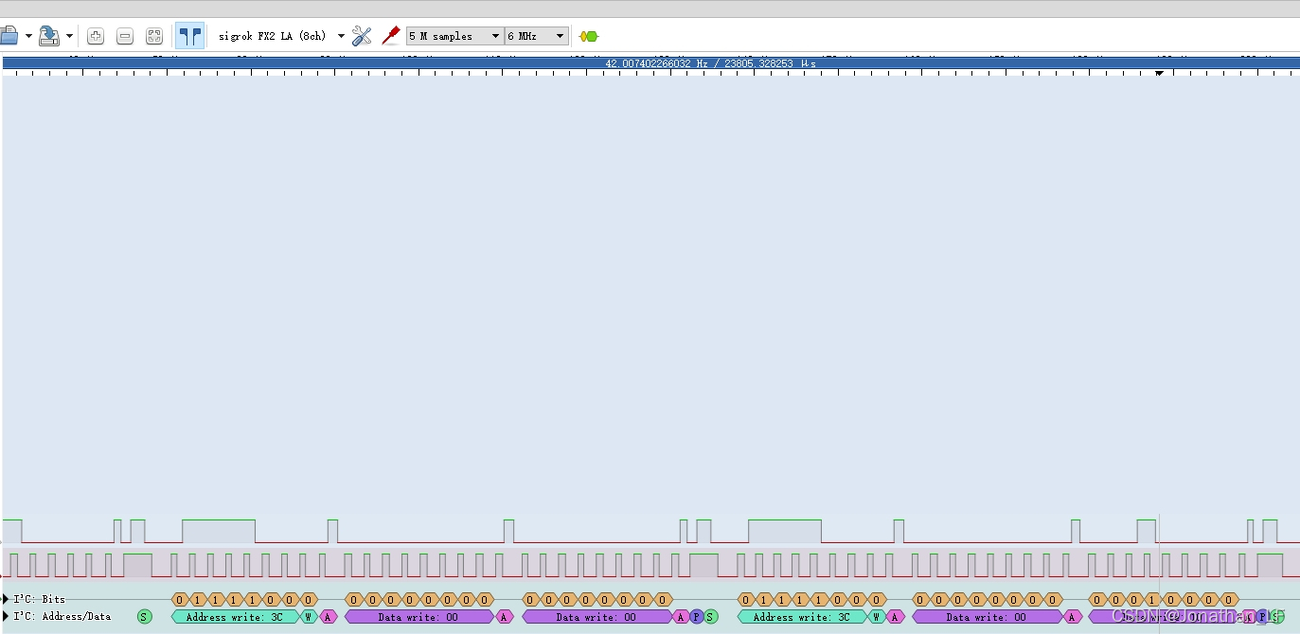This screenshot has height=634, width=1300.
Task: Expand the Open file dropdown arrow
Action: (x=28, y=36)
